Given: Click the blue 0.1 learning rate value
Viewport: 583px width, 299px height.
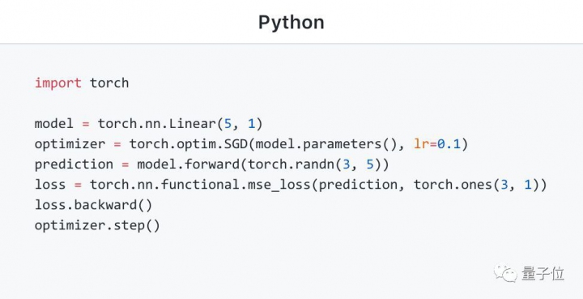Looking at the screenshot, I should click(449, 144).
